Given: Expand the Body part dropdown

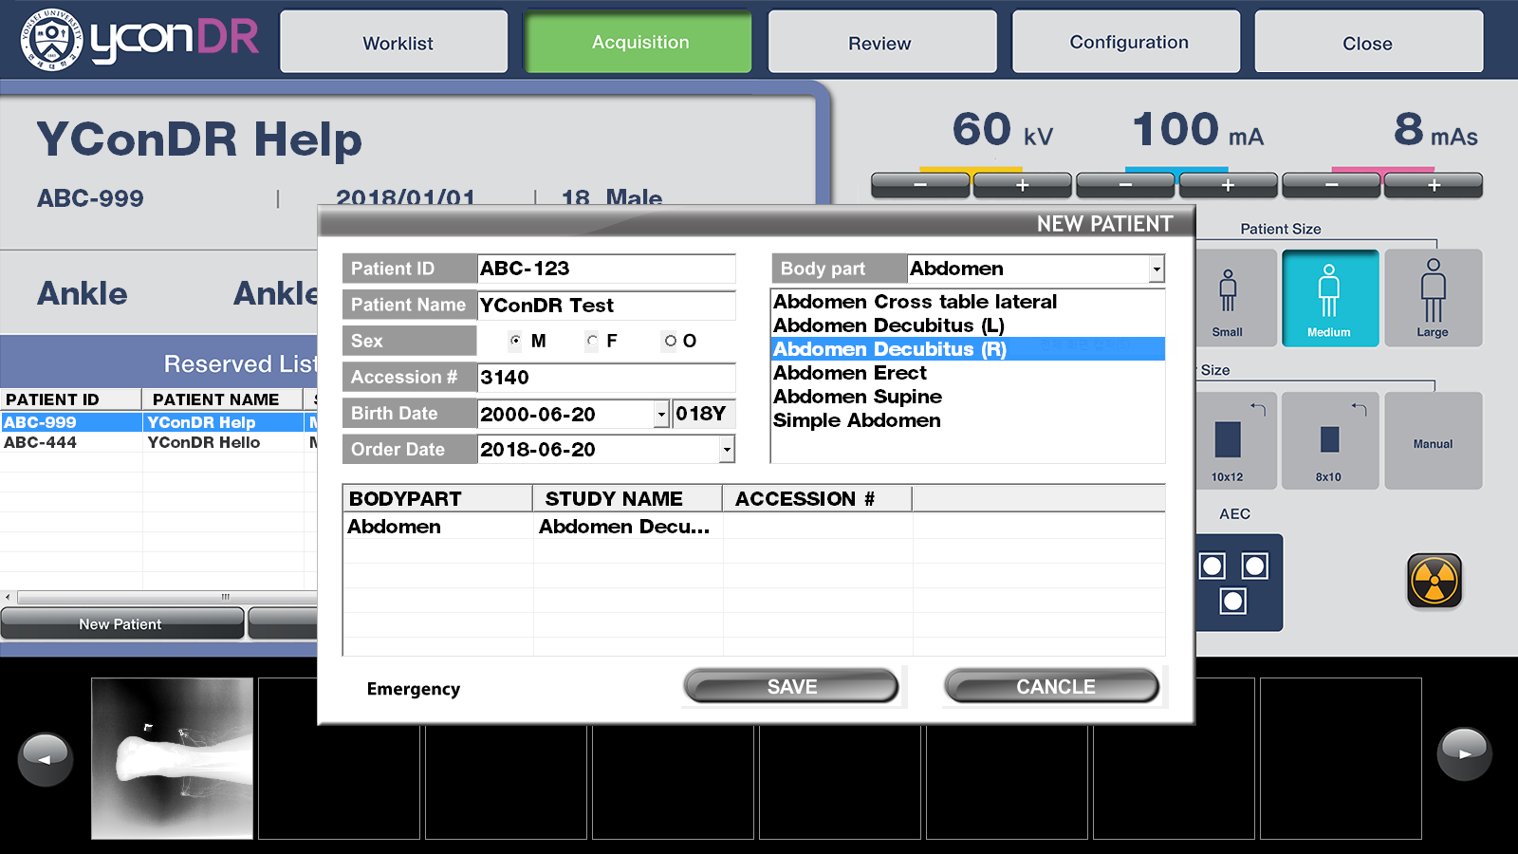Looking at the screenshot, I should 1156,269.
